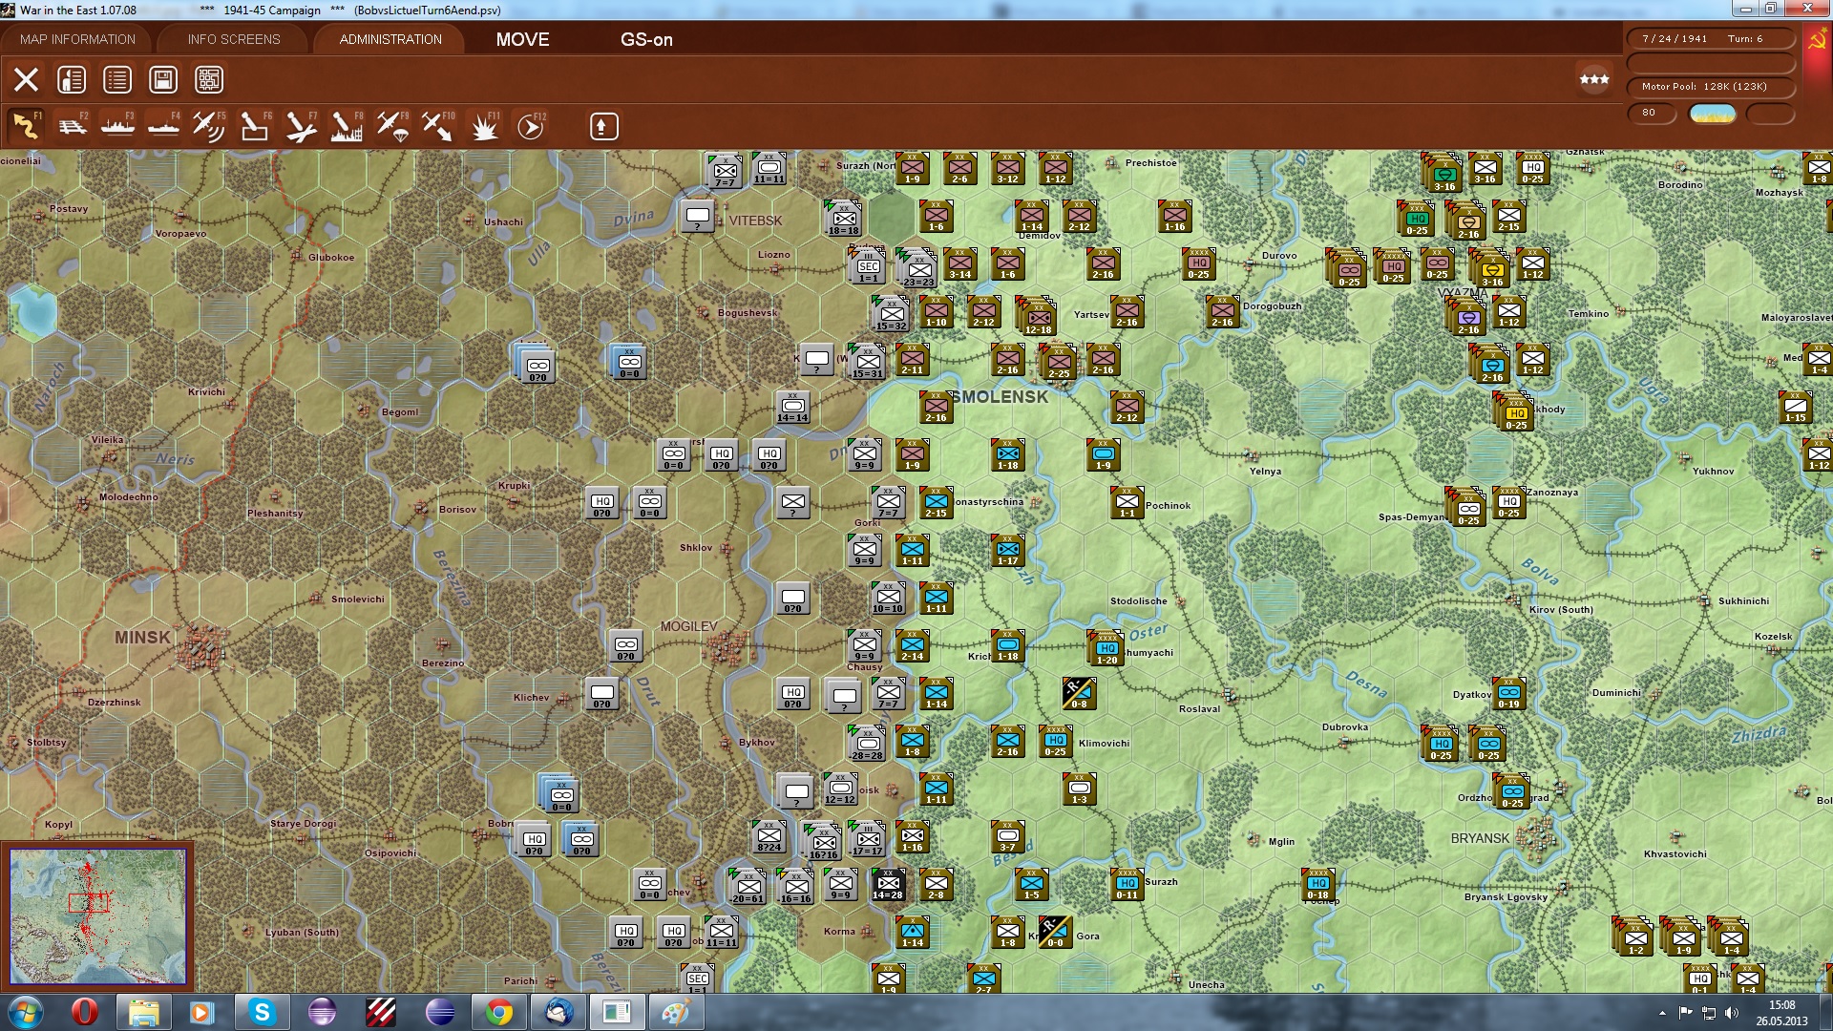
Task: Open Paint from the taskbar
Action: pyautogui.click(x=676, y=1012)
